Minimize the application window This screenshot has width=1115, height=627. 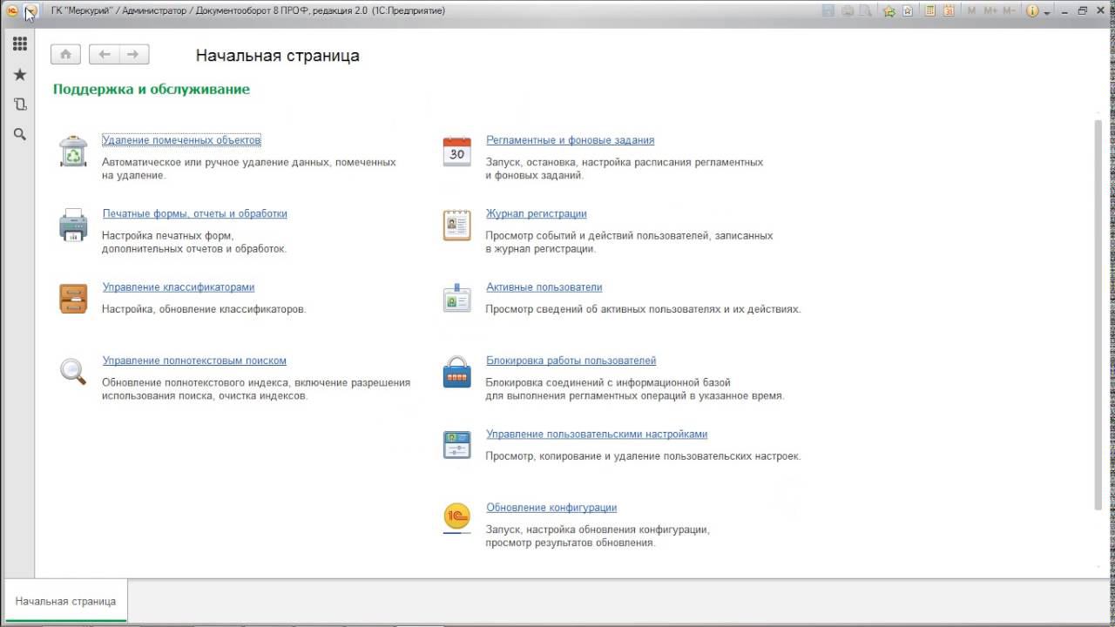pos(1064,11)
